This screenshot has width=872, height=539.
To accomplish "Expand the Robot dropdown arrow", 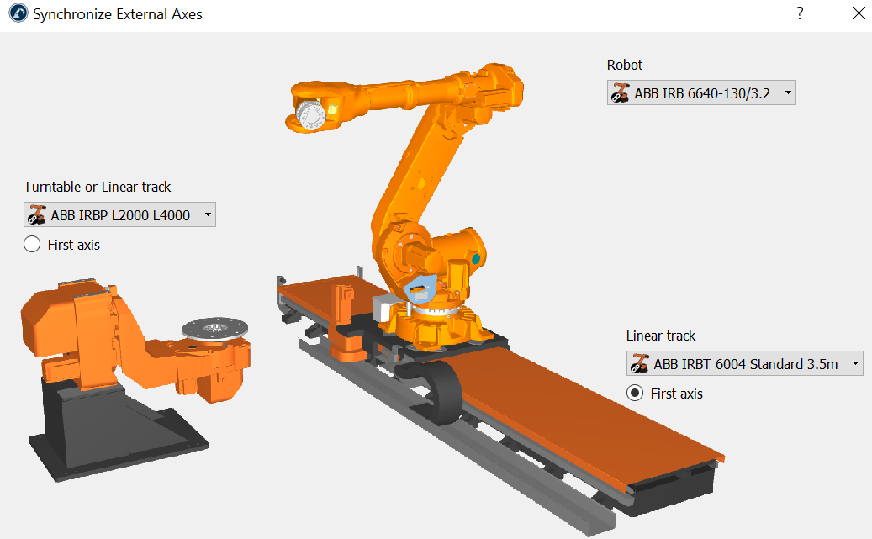I will [787, 93].
